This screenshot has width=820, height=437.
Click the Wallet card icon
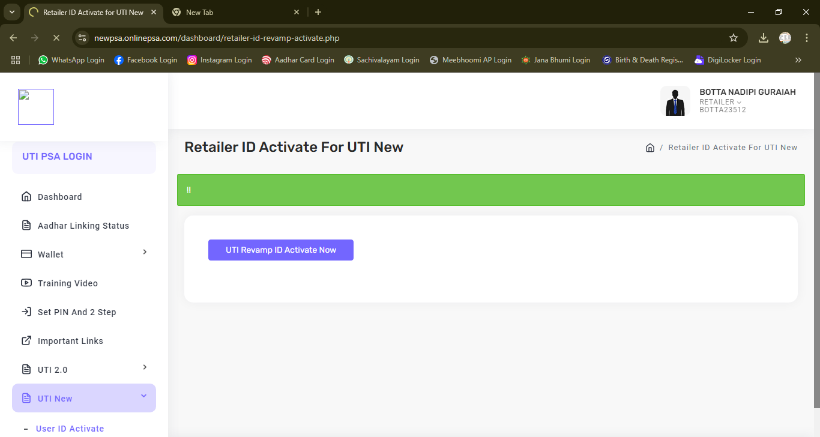(26, 254)
